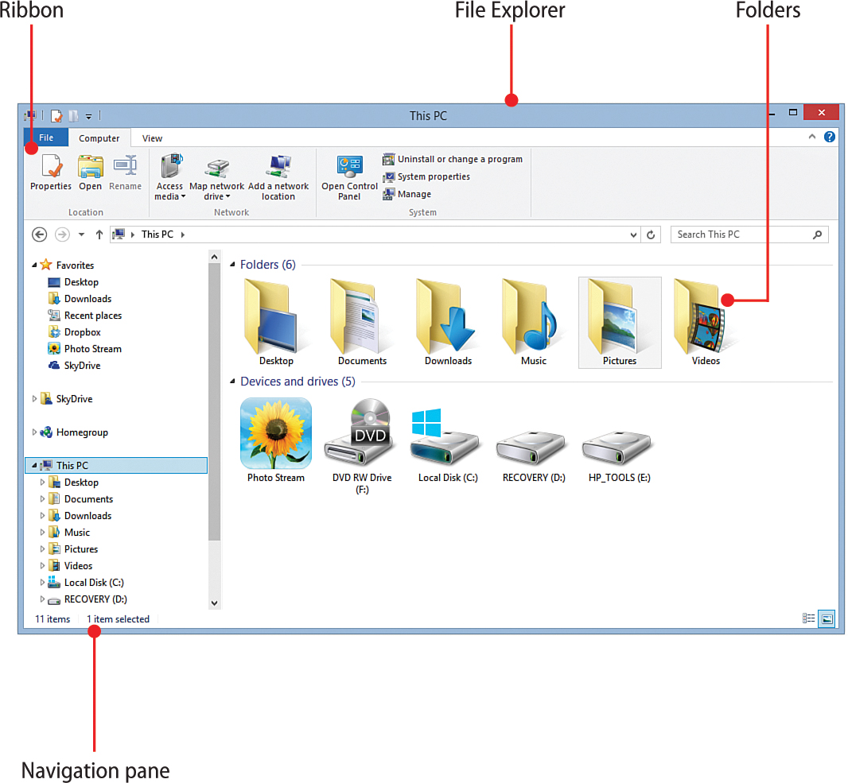848x783 pixels.
Task: Select the Videos folder icon
Action: pos(706,322)
